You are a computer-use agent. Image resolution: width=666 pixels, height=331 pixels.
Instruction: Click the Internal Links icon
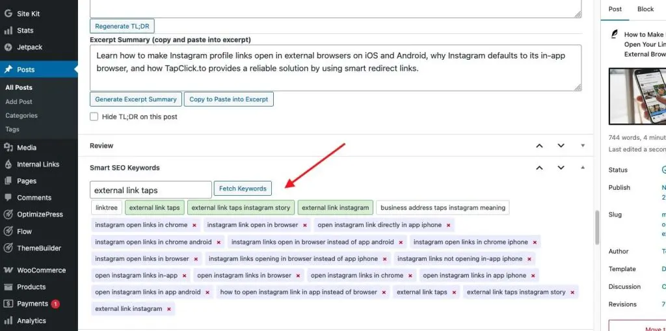tap(8, 164)
